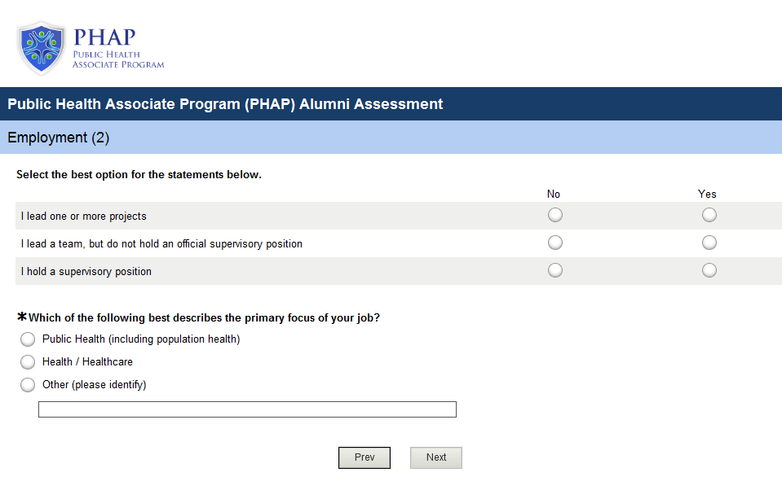Click the Health / Healthcare option label
This screenshot has width=782, height=503.
[x=87, y=362]
